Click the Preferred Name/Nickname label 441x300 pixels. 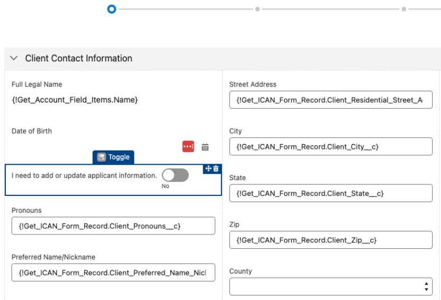53,257
